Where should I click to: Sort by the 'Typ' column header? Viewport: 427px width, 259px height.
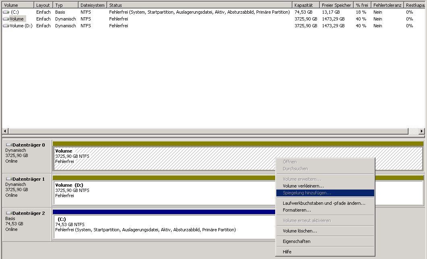pos(66,5)
